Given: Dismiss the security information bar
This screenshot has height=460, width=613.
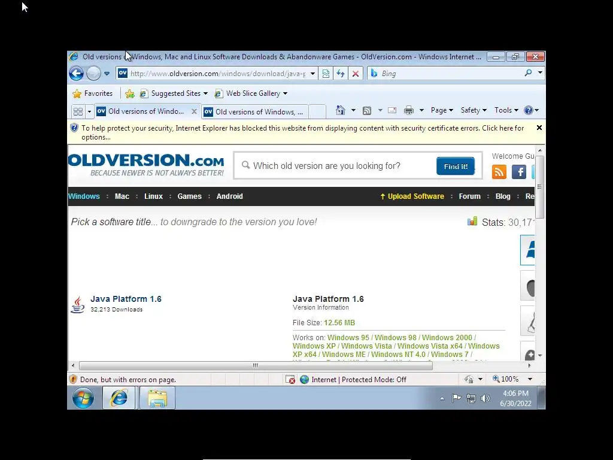Looking at the screenshot, I should [539, 128].
